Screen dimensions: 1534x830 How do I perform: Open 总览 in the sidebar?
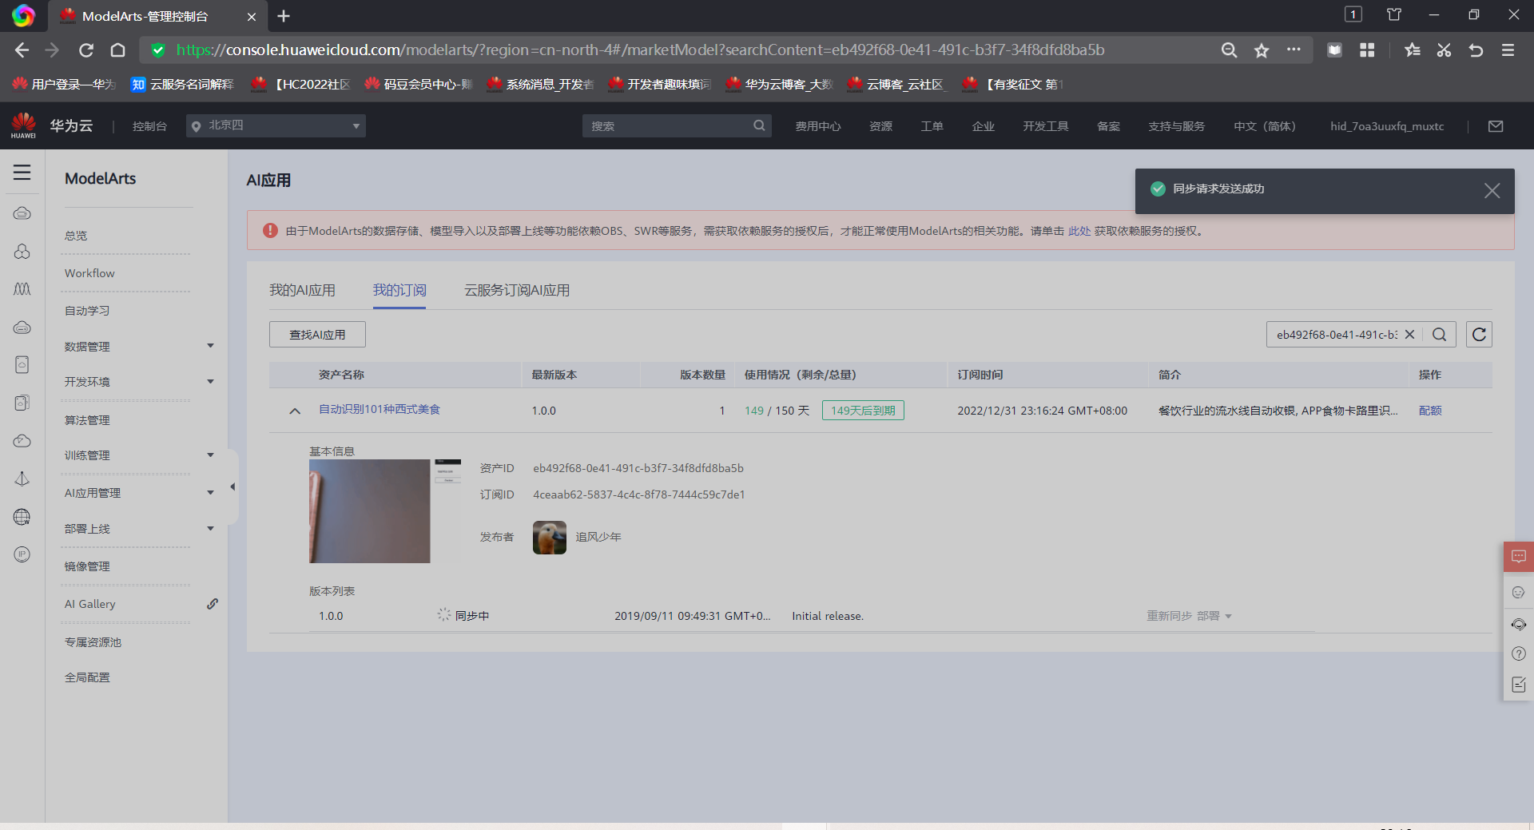[76, 236]
